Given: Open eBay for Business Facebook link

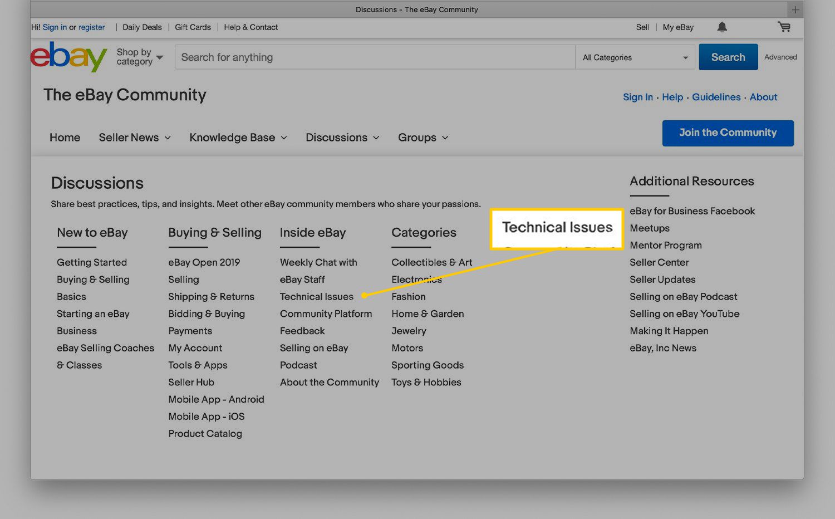Looking at the screenshot, I should 692,211.
